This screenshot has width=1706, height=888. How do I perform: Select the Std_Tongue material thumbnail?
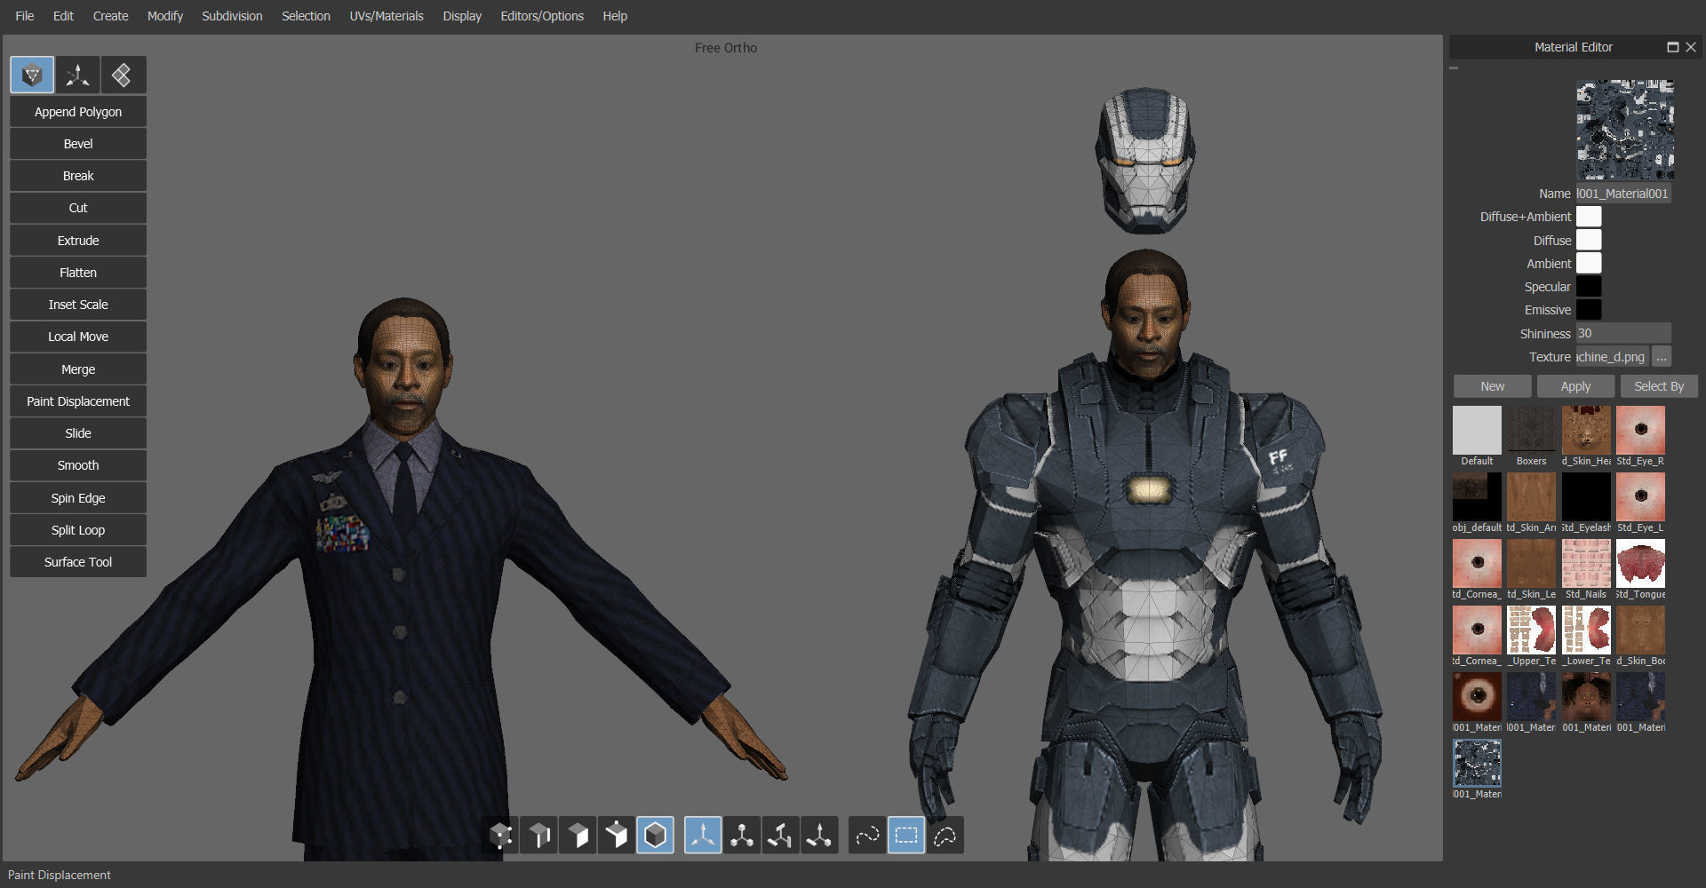1640,564
